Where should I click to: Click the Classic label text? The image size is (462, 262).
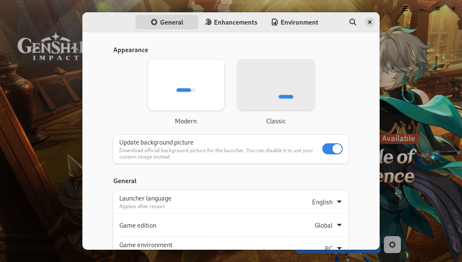pyautogui.click(x=276, y=121)
